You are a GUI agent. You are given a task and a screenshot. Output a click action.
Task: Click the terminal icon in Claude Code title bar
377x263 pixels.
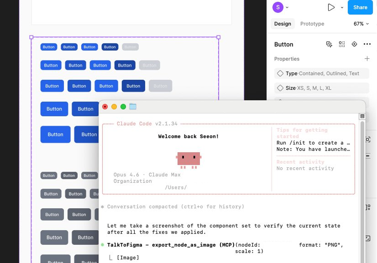tap(132, 106)
